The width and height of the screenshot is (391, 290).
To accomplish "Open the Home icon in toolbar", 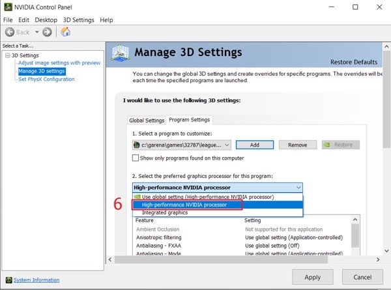I will [x=65, y=32].
